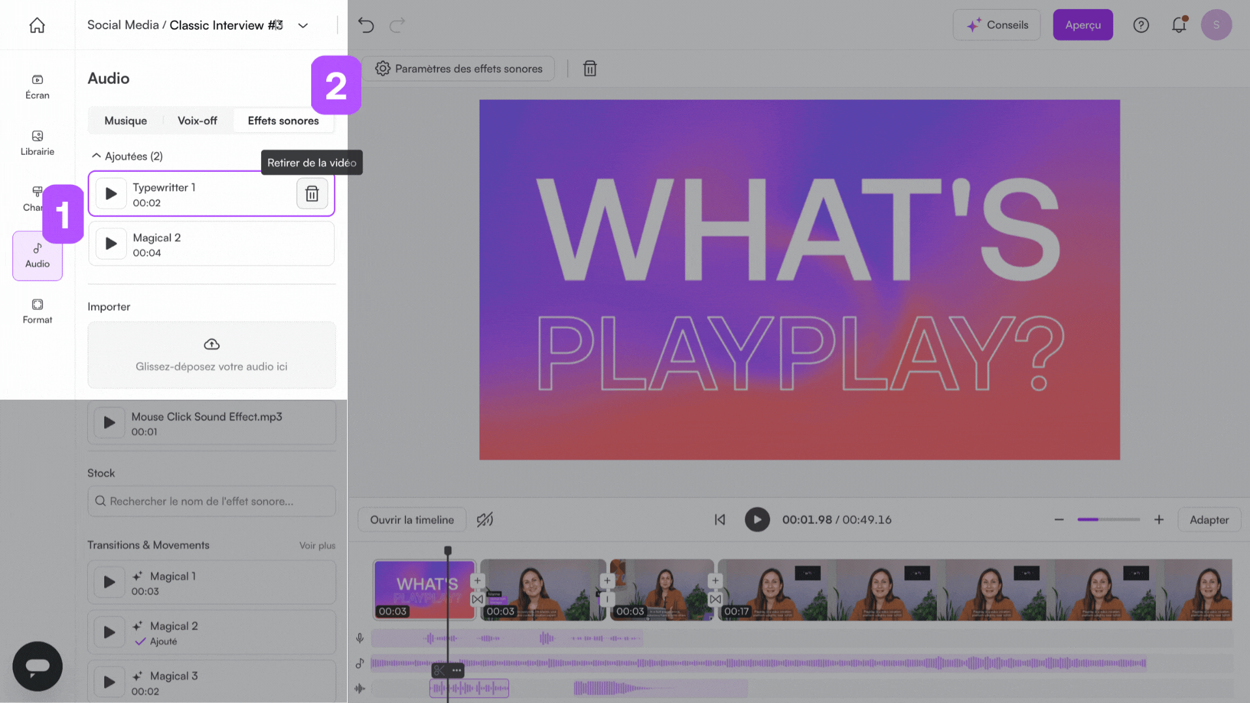1250x703 pixels.
Task: Open the Librairie sidebar panel
Action: coord(37,143)
